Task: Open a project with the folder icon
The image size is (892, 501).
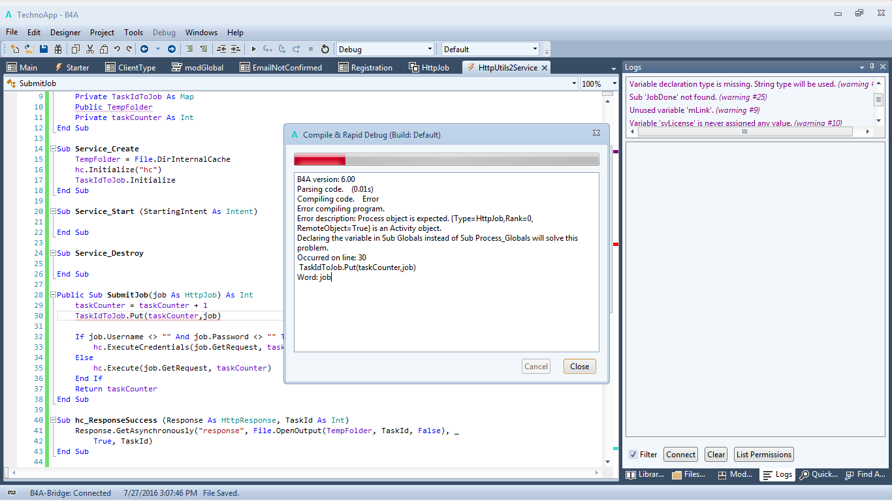Action: coord(29,49)
